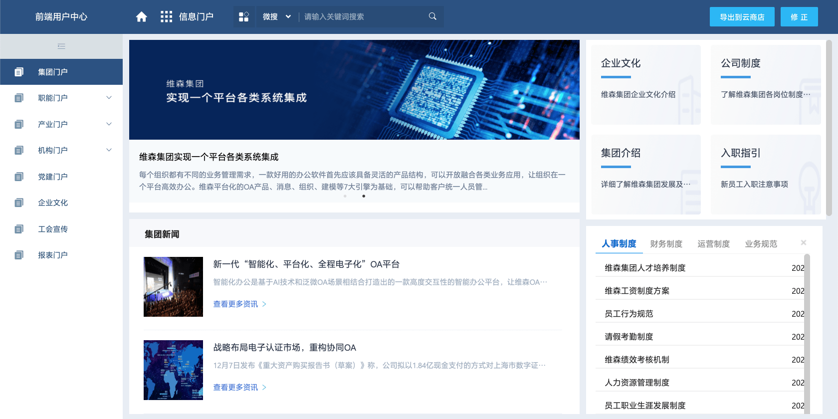The height and width of the screenshot is (419, 838).
Task: Open 查看更多资讯 under the OA平台 news
Action: [240, 304]
